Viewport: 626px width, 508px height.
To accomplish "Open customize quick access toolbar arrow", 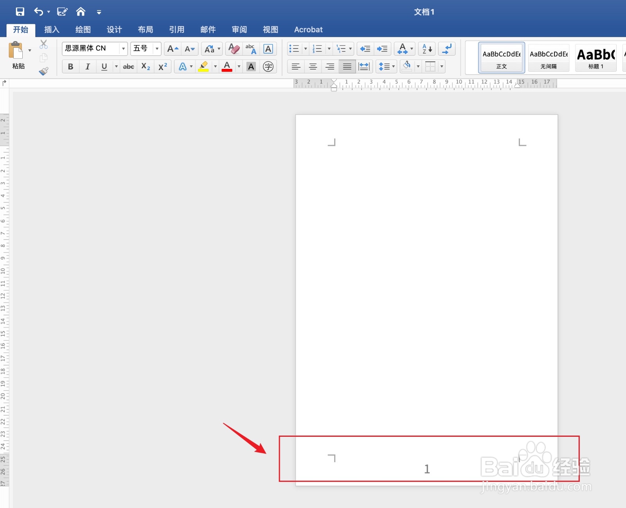I will [99, 12].
